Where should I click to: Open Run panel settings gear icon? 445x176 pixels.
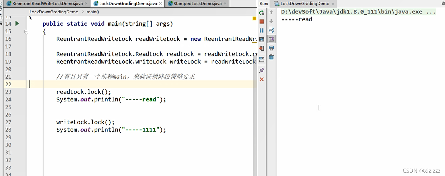[x=443, y=4]
